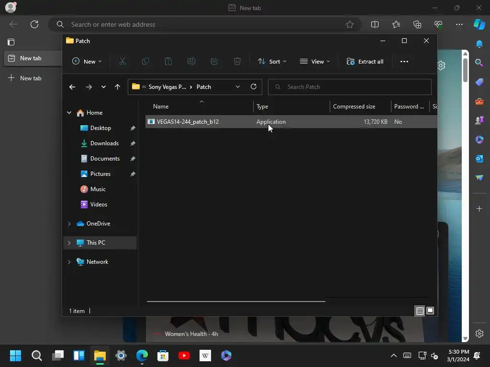Open New item dropdown in Explorer
This screenshot has width=490, height=367.
click(x=87, y=62)
